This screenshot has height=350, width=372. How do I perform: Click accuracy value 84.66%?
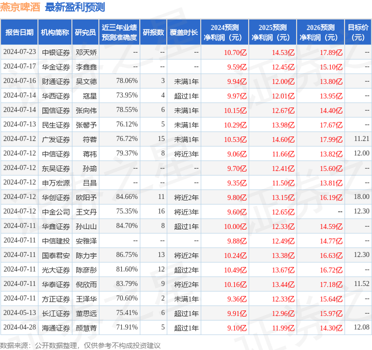(127, 196)
